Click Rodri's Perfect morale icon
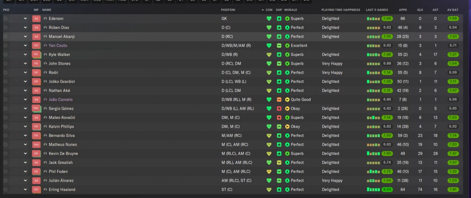The image size is (471, 198). click(x=287, y=73)
